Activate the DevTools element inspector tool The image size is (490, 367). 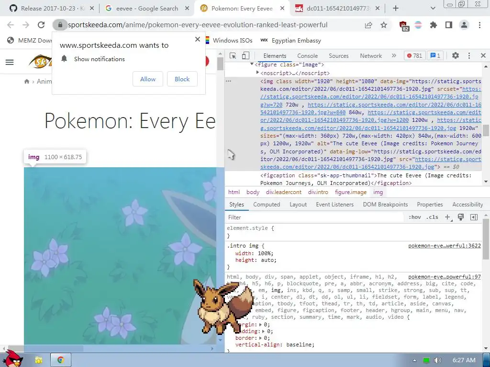click(233, 55)
